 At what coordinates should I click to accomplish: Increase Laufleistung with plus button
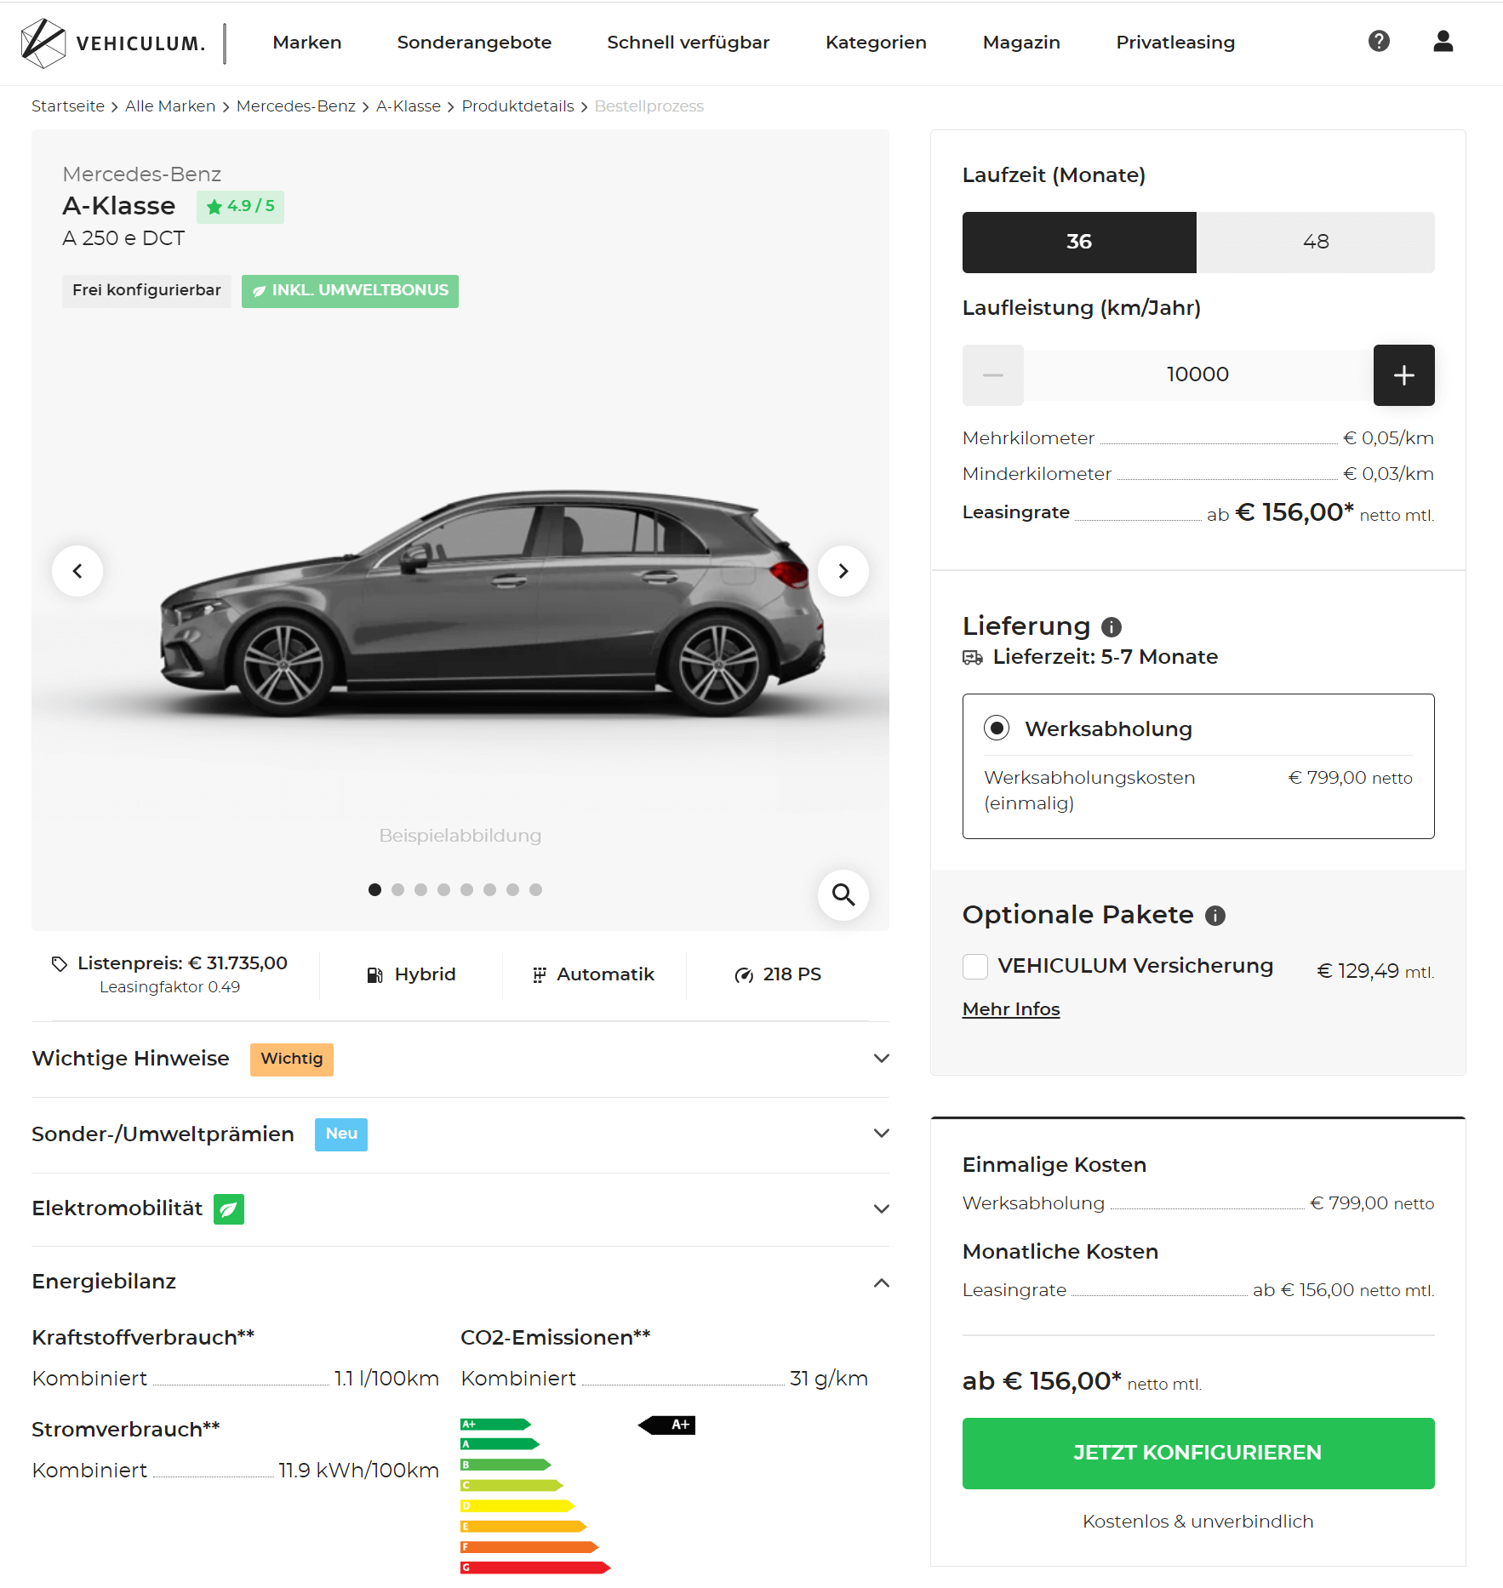coord(1403,375)
